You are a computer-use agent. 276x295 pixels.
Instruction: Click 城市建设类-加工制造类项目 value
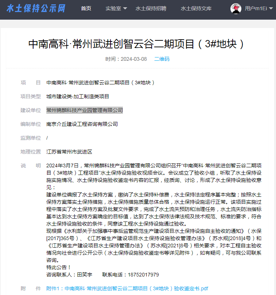pos(78,96)
